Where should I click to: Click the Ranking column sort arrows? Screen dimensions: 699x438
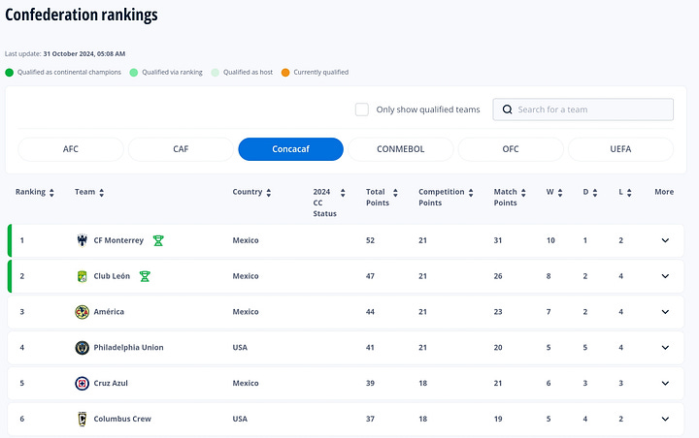pyautogui.click(x=51, y=192)
